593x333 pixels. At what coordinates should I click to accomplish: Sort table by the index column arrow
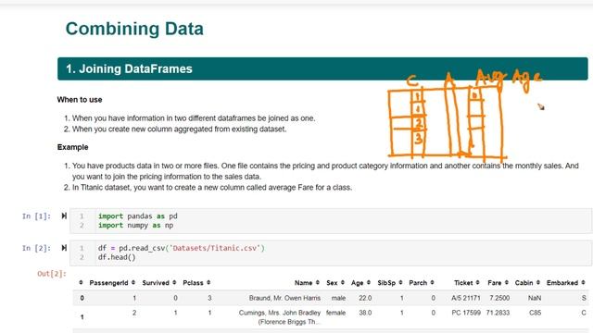coord(81,282)
